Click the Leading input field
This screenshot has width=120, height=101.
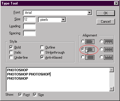[29, 26]
